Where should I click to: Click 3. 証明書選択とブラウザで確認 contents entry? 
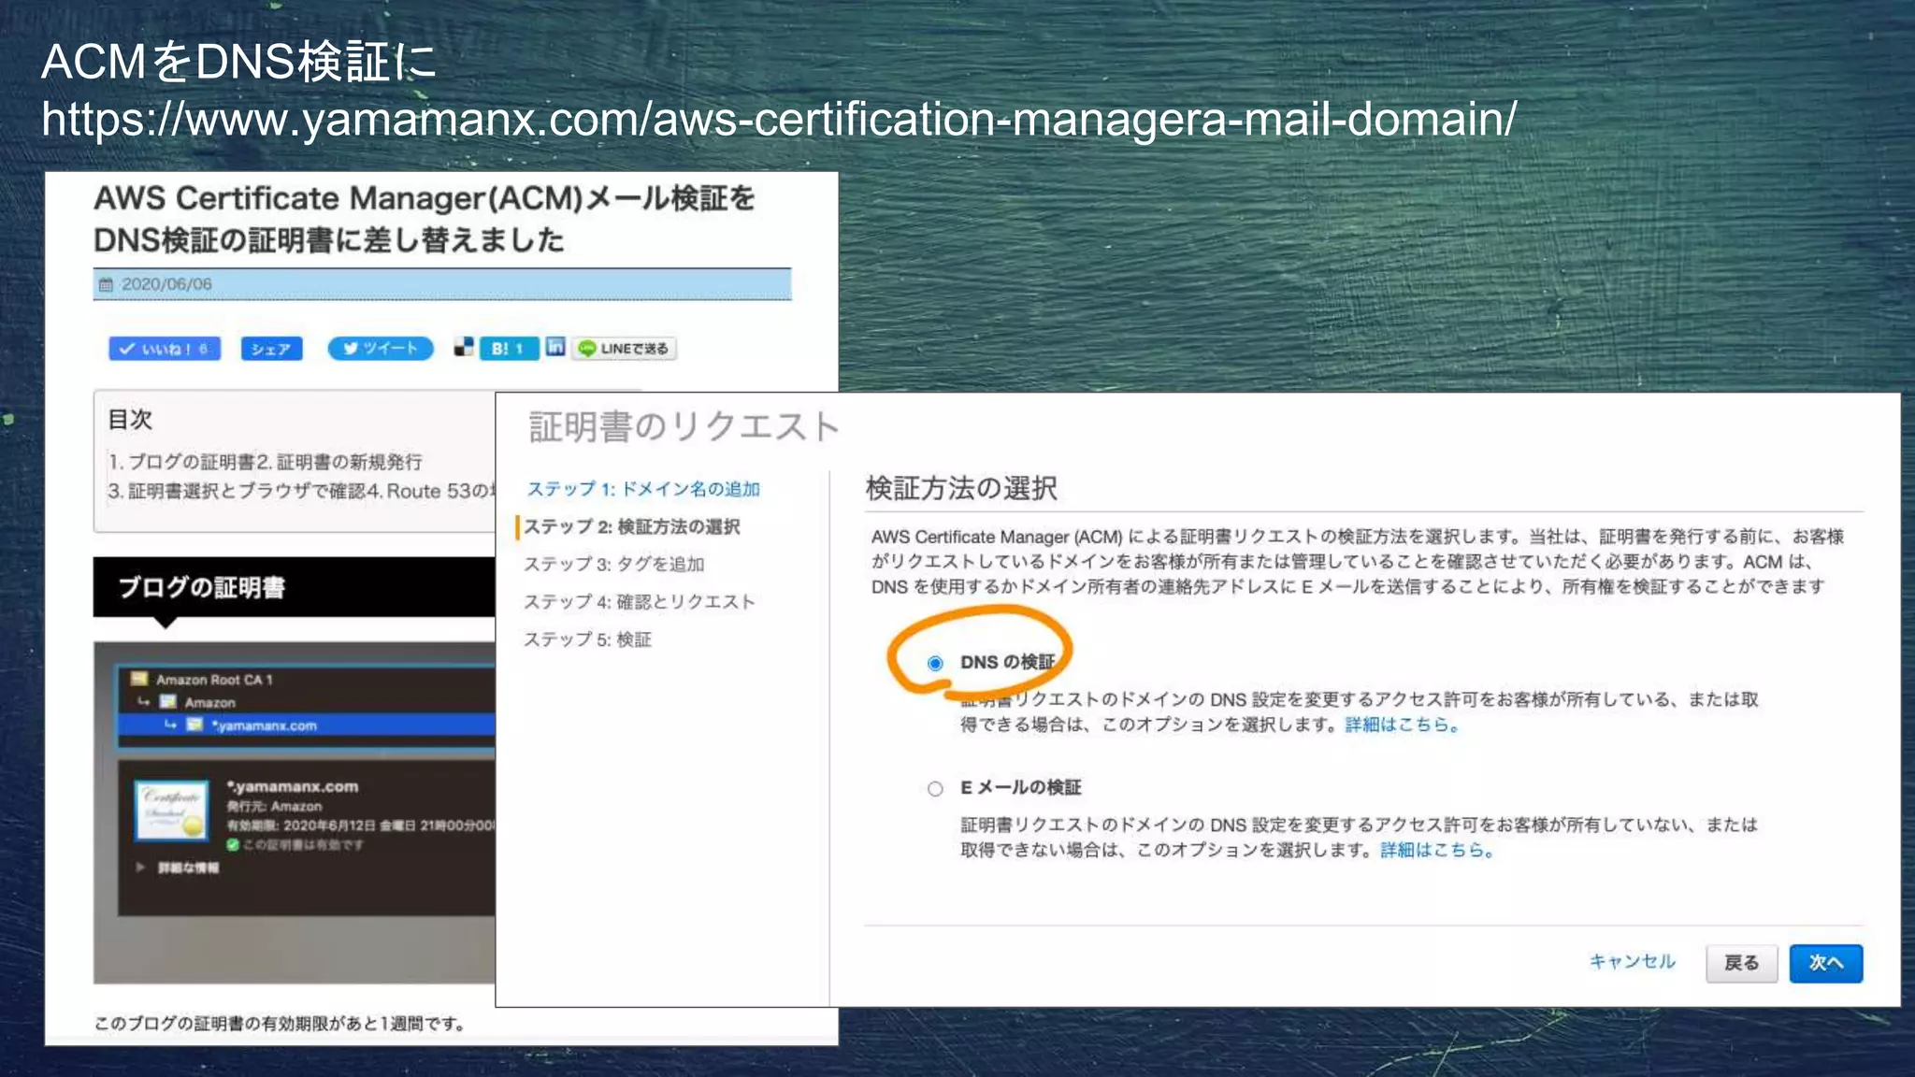click(238, 491)
